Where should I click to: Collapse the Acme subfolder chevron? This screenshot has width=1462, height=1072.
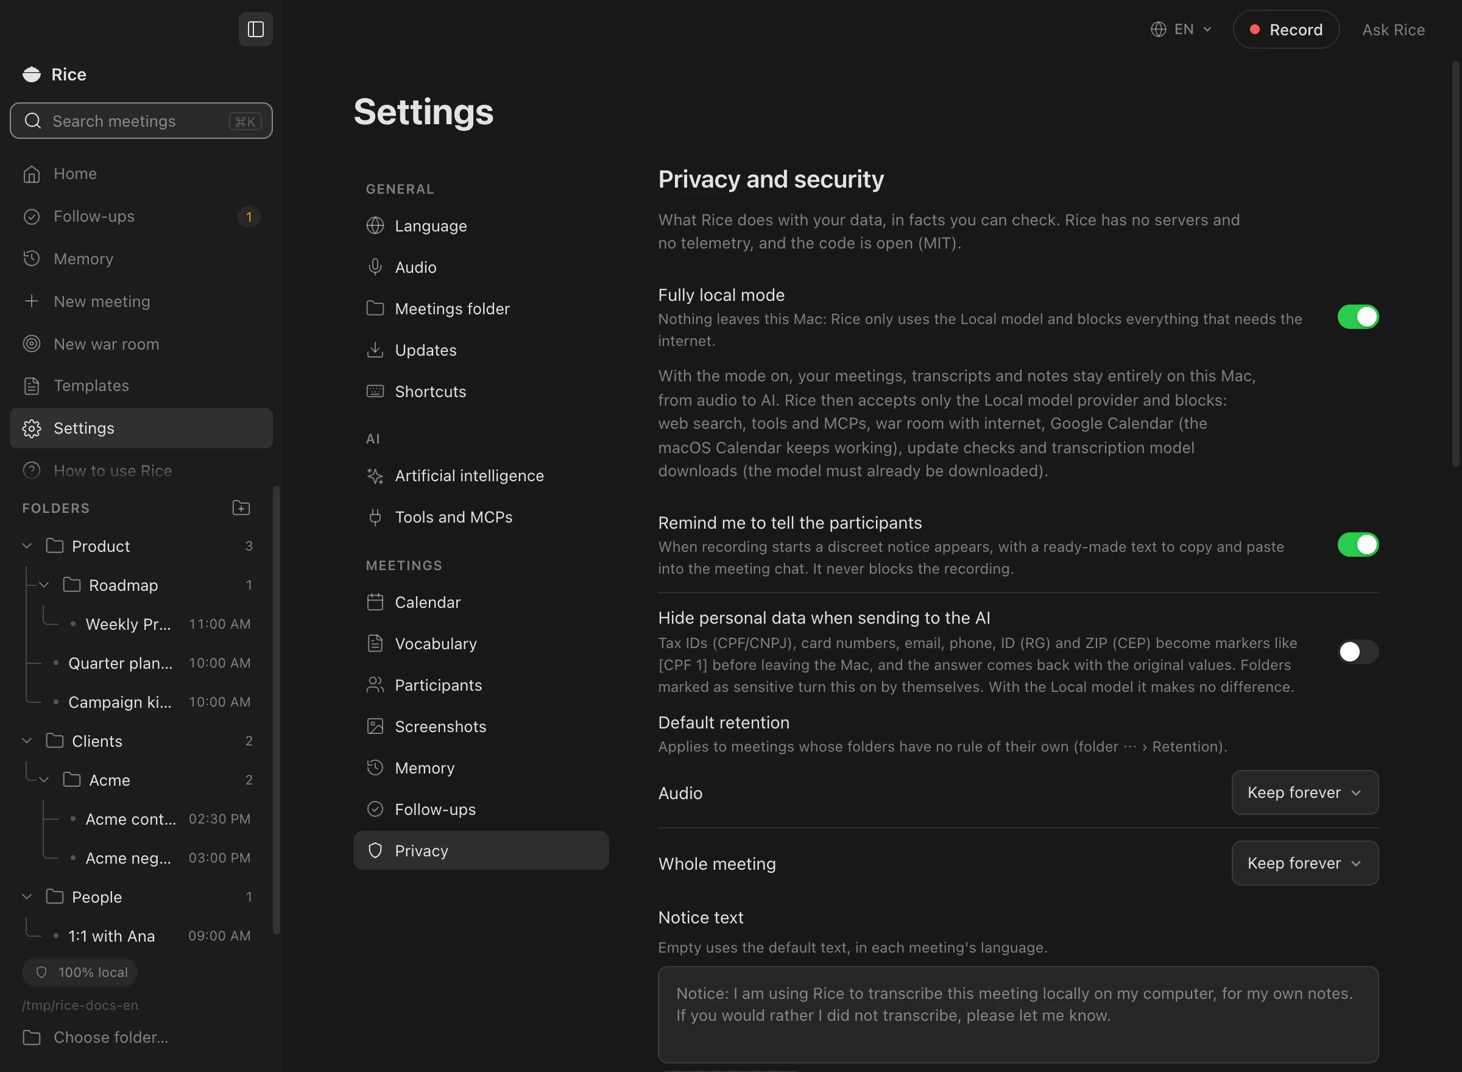tap(44, 780)
